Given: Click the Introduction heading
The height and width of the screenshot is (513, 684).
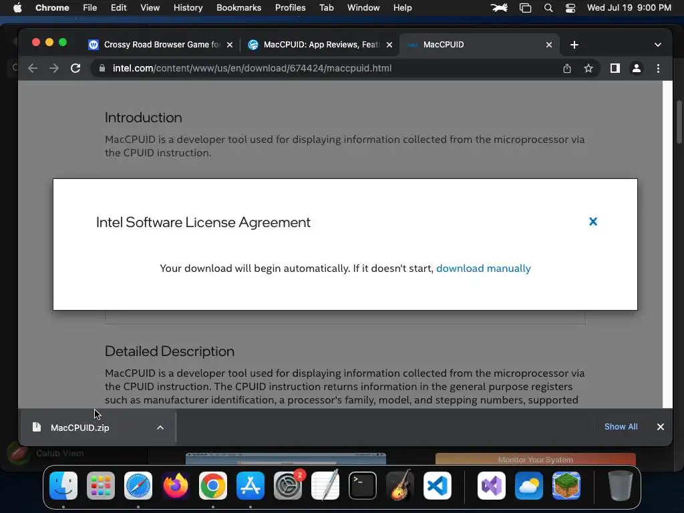Looking at the screenshot, I should click(144, 118).
